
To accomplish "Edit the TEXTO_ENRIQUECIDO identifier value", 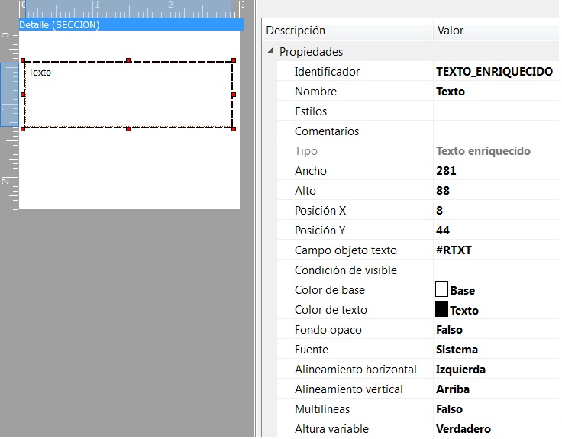I will click(x=494, y=71).
